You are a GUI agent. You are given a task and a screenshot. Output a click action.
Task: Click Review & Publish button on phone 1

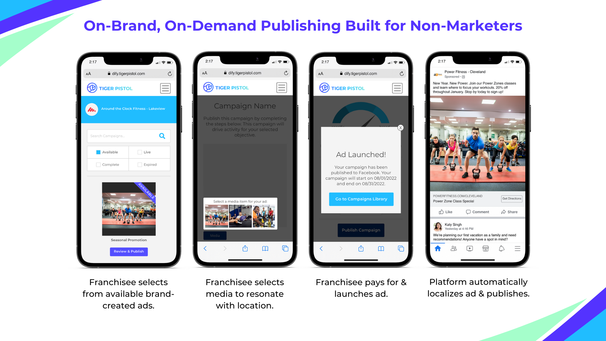(128, 251)
